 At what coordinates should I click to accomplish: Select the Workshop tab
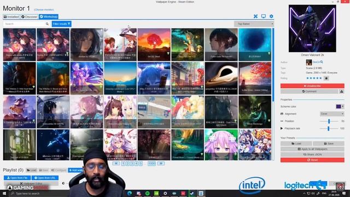[x=49, y=17]
